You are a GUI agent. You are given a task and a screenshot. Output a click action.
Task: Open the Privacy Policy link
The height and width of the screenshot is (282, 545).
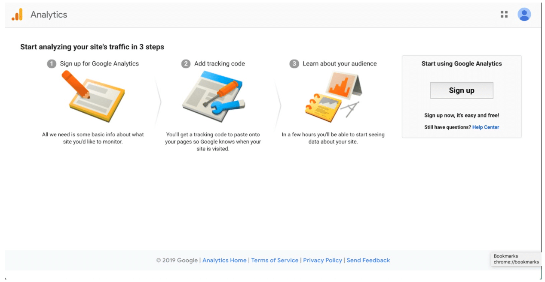click(x=322, y=260)
